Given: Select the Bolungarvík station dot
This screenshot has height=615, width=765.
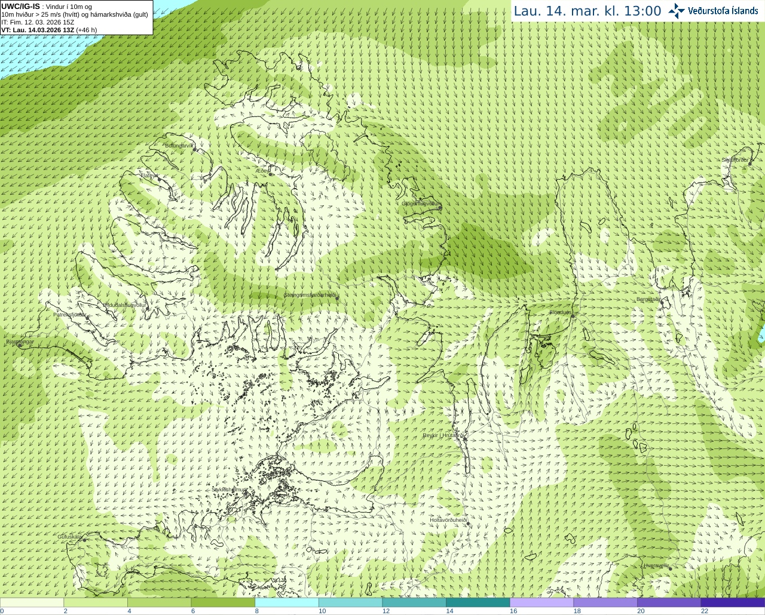Looking at the screenshot, I should click(195, 149).
